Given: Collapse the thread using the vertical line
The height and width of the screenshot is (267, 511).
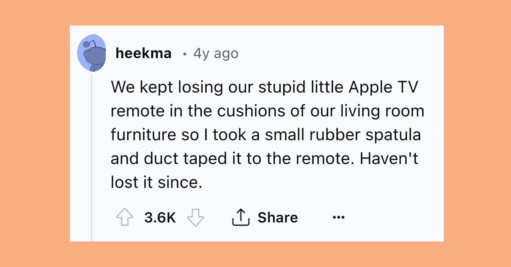Looking at the screenshot, I should [92, 156].
